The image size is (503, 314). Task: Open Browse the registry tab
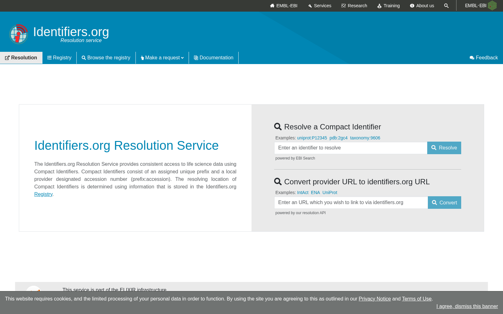106,58
